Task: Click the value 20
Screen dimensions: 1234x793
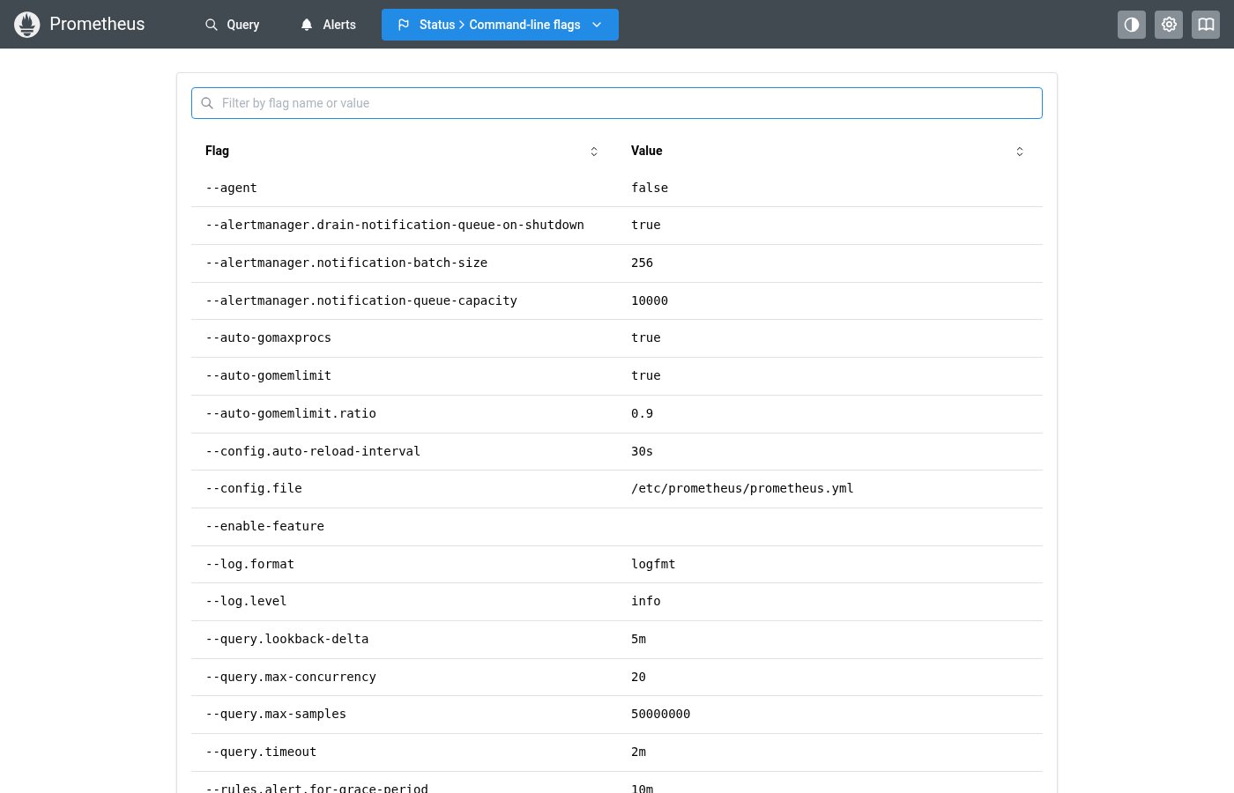Action: [x=638, y=677]
